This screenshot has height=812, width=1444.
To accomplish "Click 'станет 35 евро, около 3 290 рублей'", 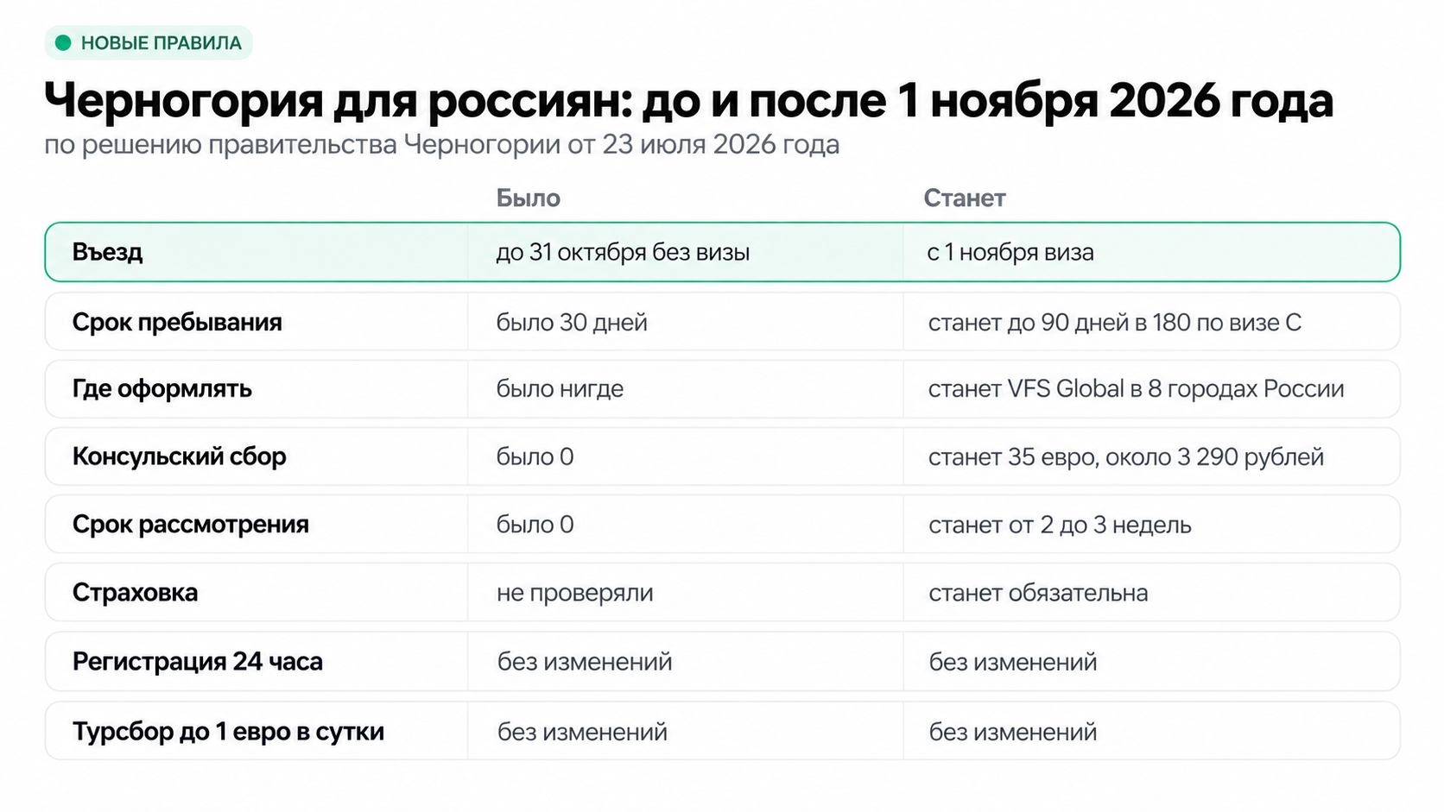I will click(x=1126, y=456).
